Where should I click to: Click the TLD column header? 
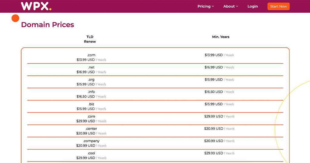[90, 37]
